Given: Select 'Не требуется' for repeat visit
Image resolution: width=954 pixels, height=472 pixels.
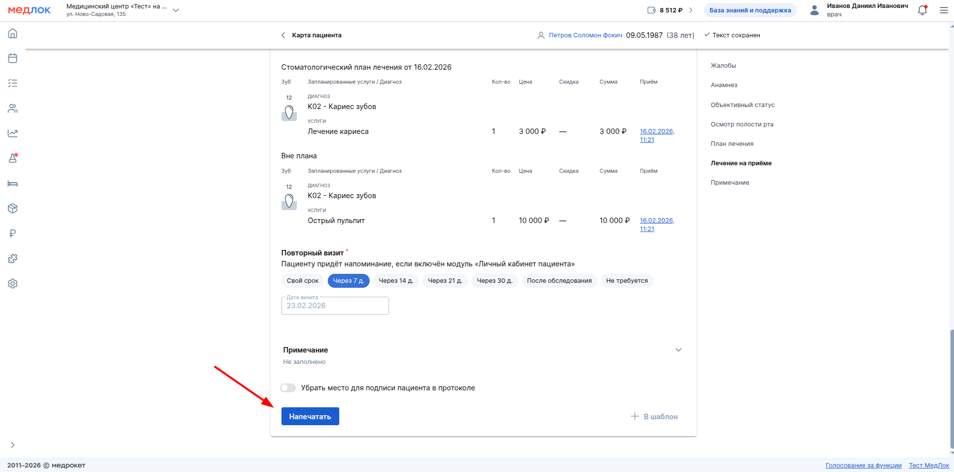Looking at the screenshot, I should (626, 281).
